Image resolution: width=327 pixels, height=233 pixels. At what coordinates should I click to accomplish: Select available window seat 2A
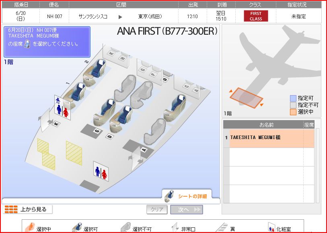(x=175, y=108)
